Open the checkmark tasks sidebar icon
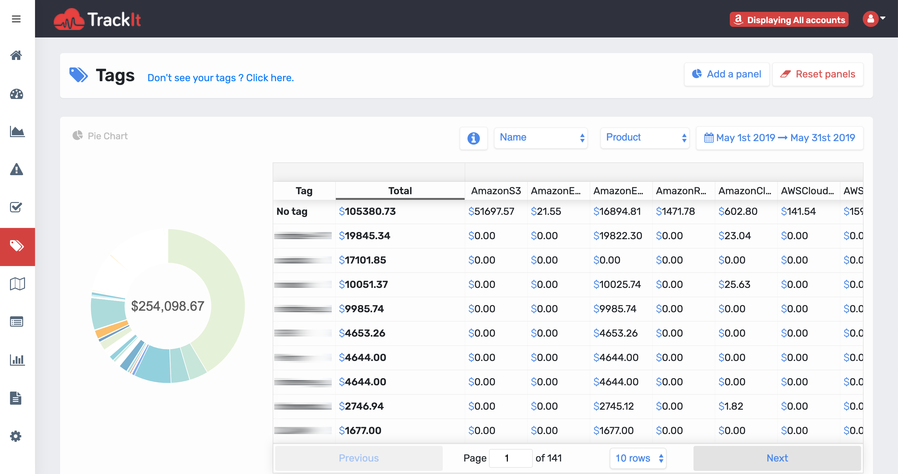Viewport: 898px width, 474px height. pos(16,207)
